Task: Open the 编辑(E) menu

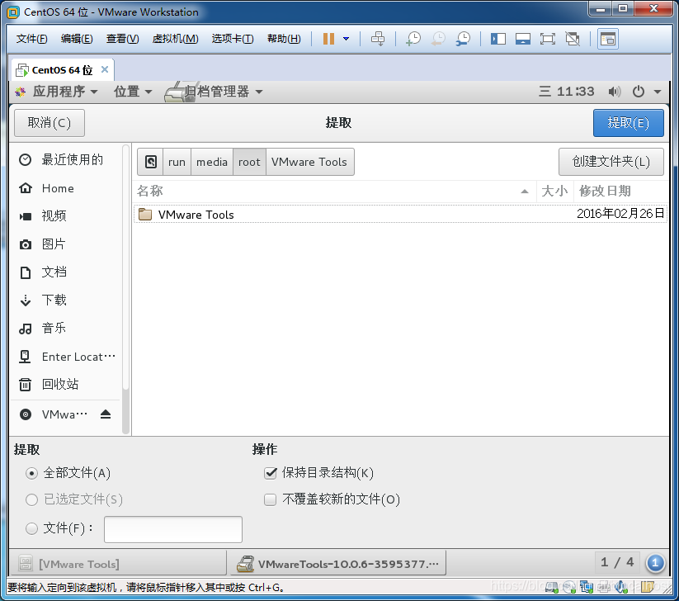Action: click(77, 39)
